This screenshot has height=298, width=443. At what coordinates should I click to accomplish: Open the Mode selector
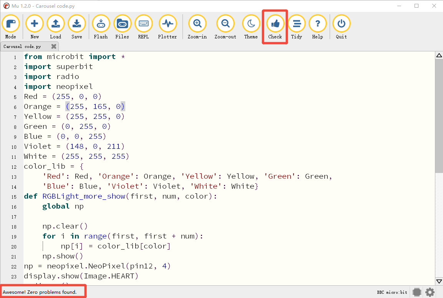11,27
